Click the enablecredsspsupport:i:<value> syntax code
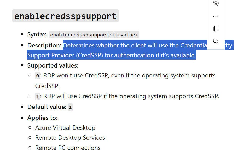Viewport: 238px width, 153px height. pyautogui.click(x=94, y=35)
